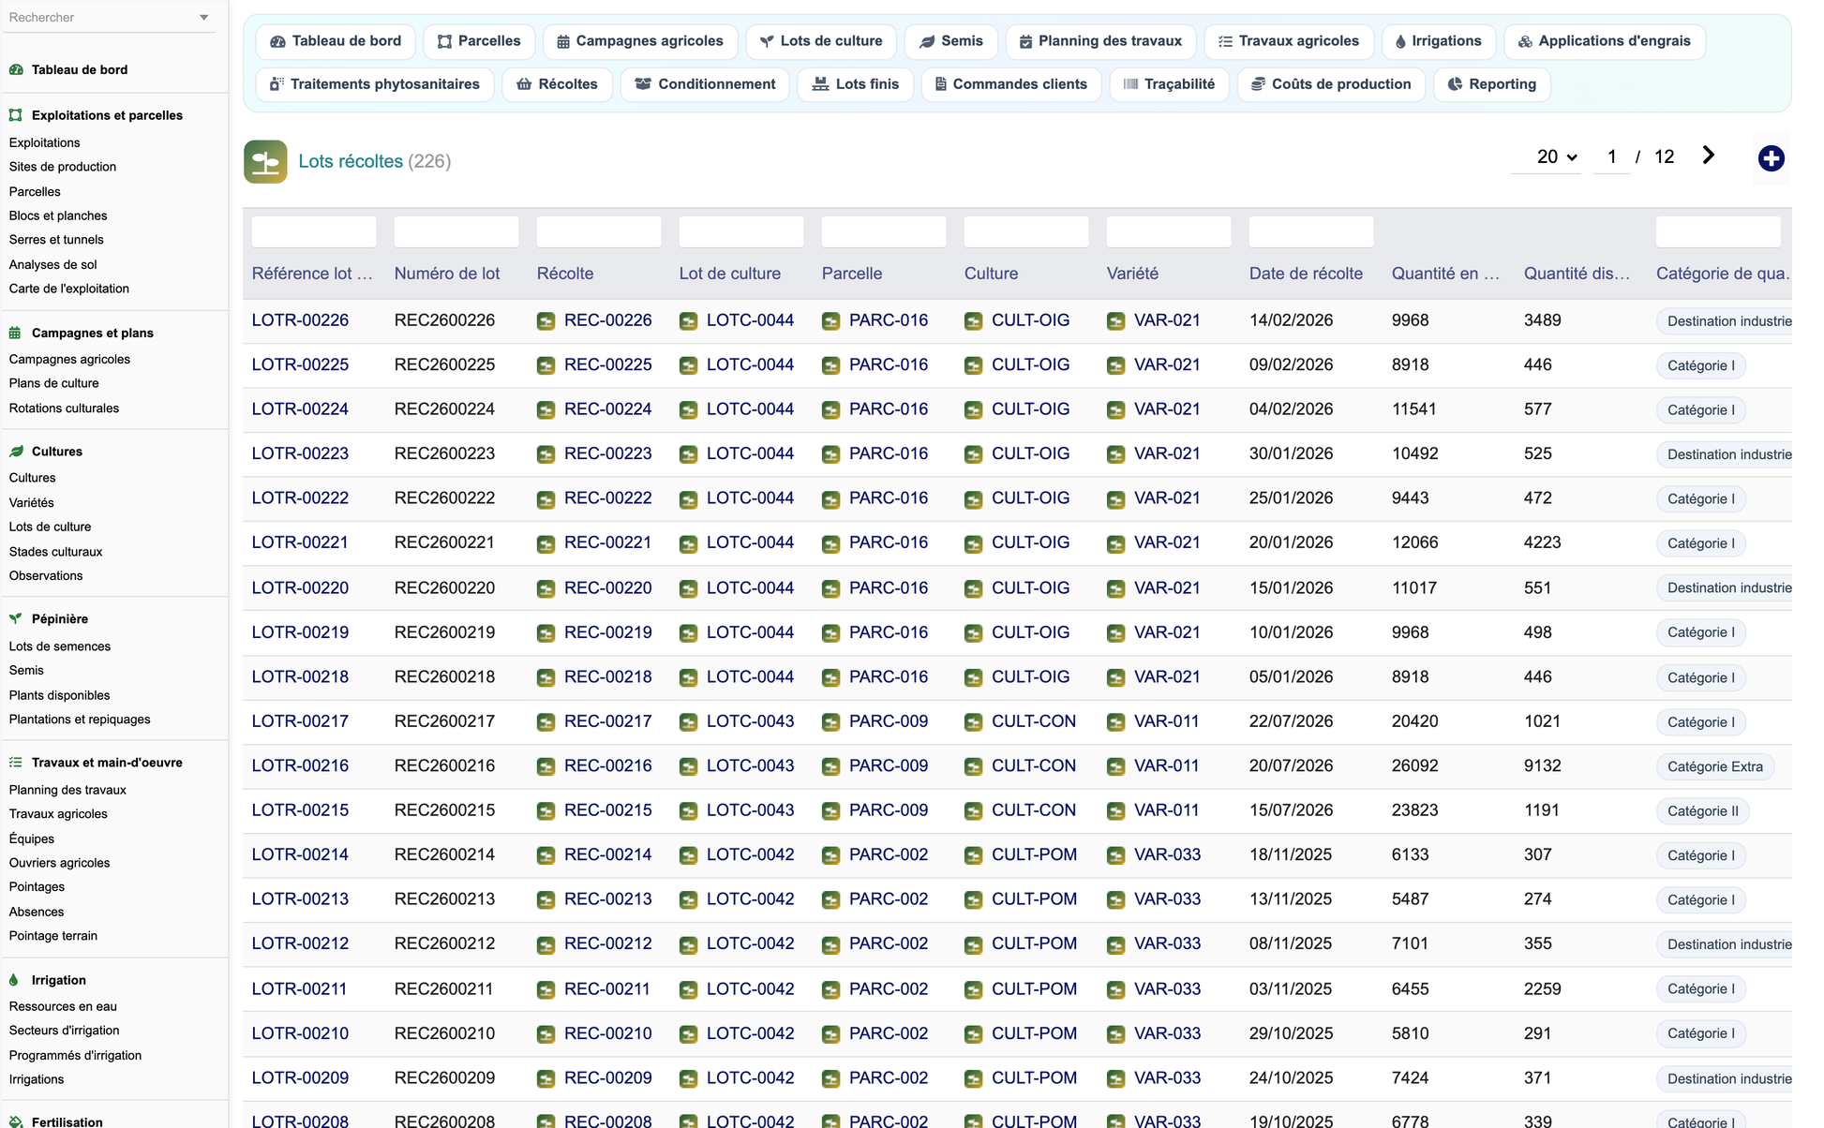1824x1128 pixels.
Task: Open the Rechercher dropdown arrow
Action: [x=204, y=18]
